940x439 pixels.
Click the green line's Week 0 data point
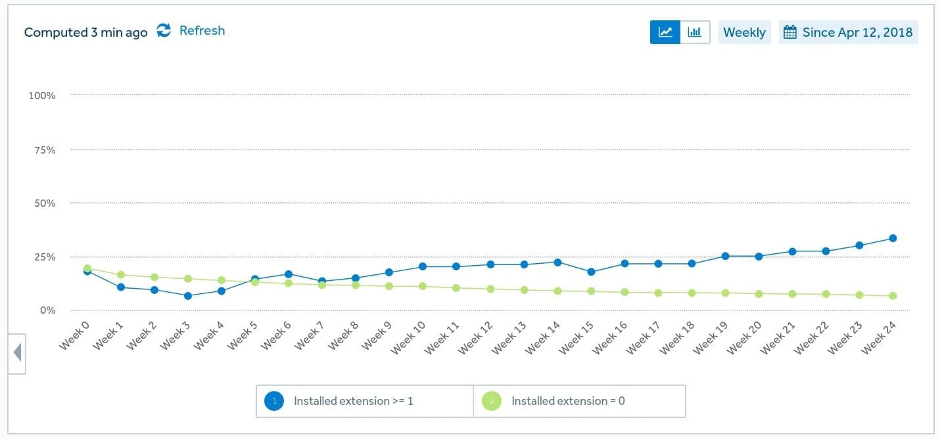86,269
